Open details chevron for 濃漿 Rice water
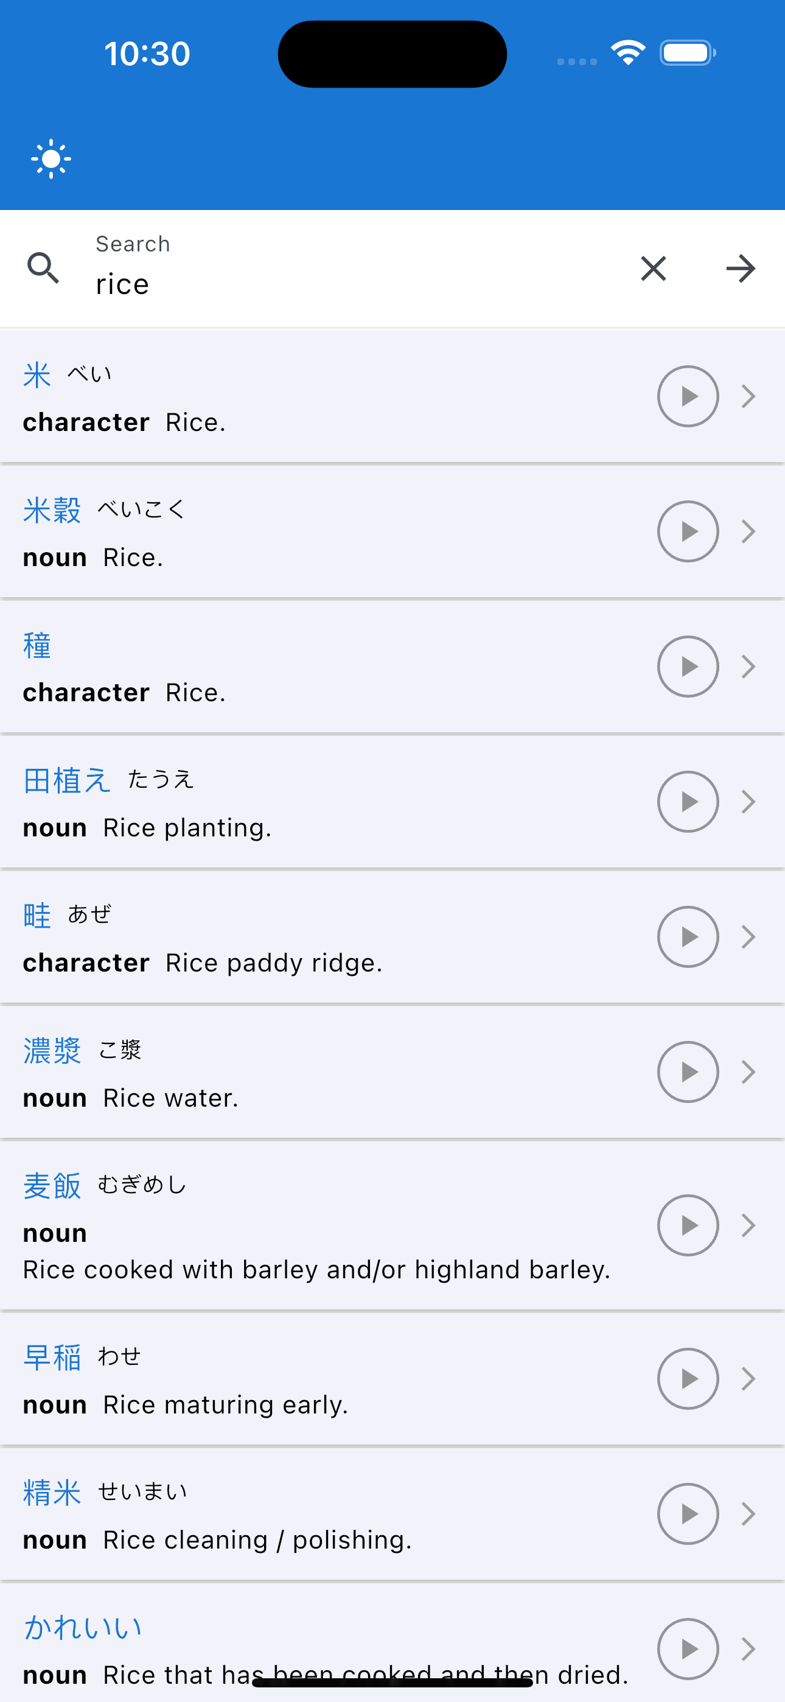 pyautogui.click(x=748, y=1072)
